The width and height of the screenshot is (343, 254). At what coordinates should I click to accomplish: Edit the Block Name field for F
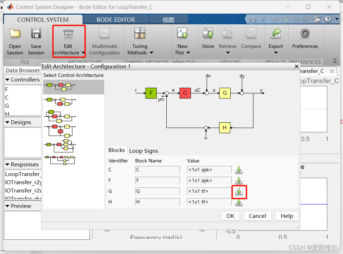157,181
